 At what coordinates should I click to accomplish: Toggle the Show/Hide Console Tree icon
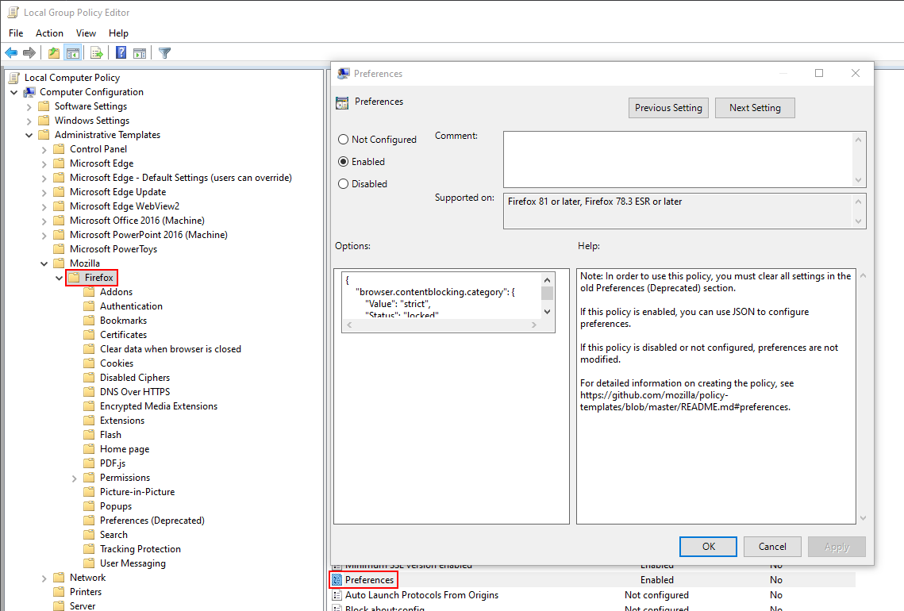tap(73, 53)
